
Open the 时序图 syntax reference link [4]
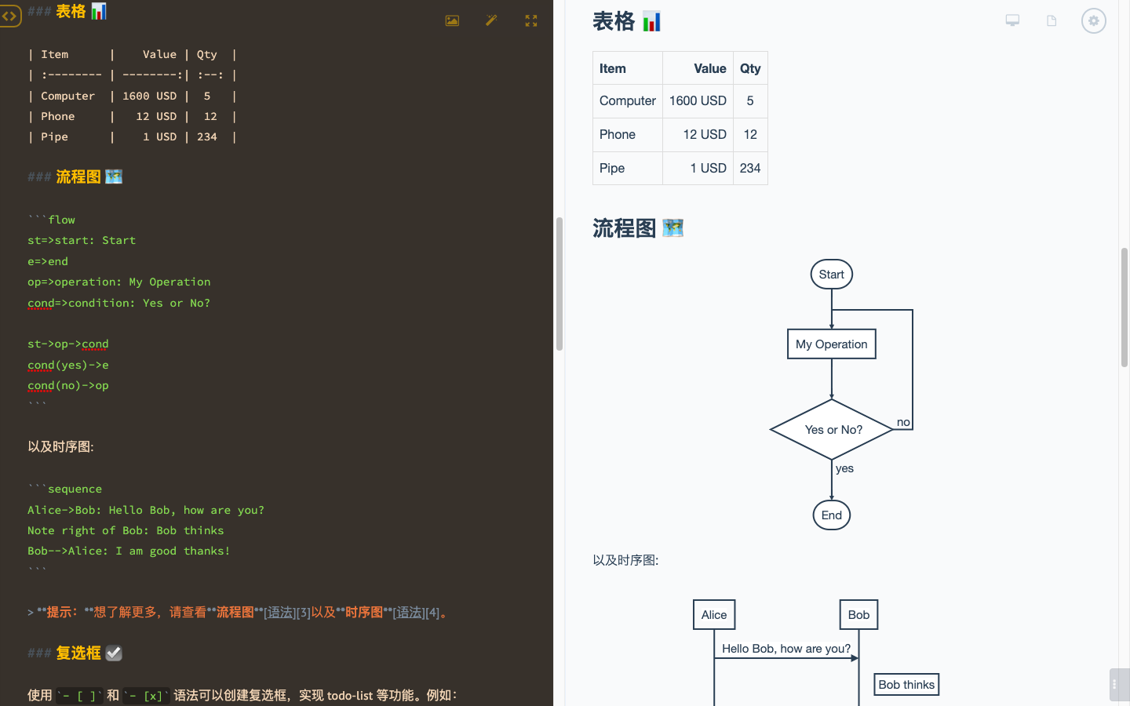click(432, 612)
